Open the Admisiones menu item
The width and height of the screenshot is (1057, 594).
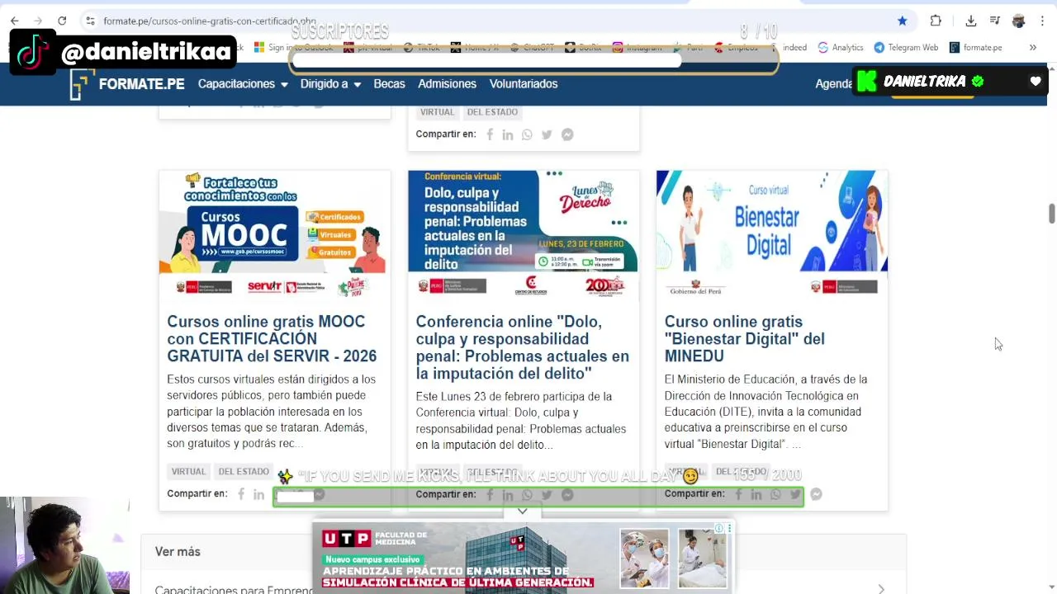coord(447,84)
